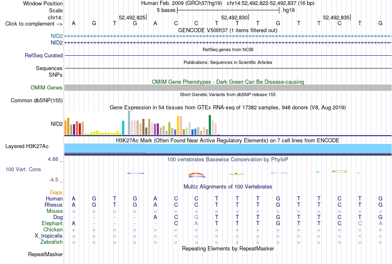392x264 pixels.
Task: Select the Mouse species label
Action: 54,211
